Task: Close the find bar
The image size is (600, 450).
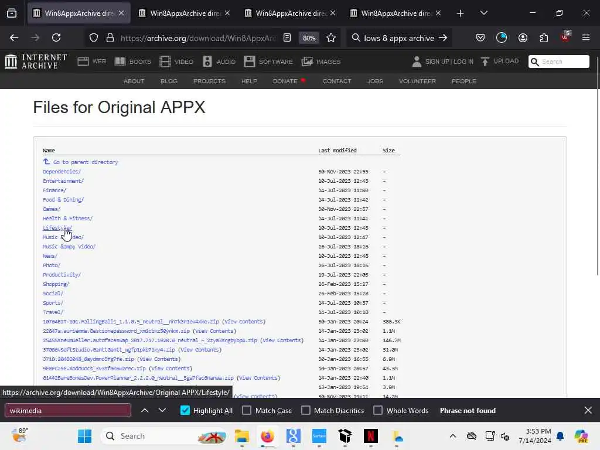Action: coord(588,410)
